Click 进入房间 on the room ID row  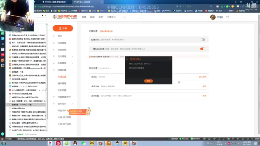[x=202, y=77]
